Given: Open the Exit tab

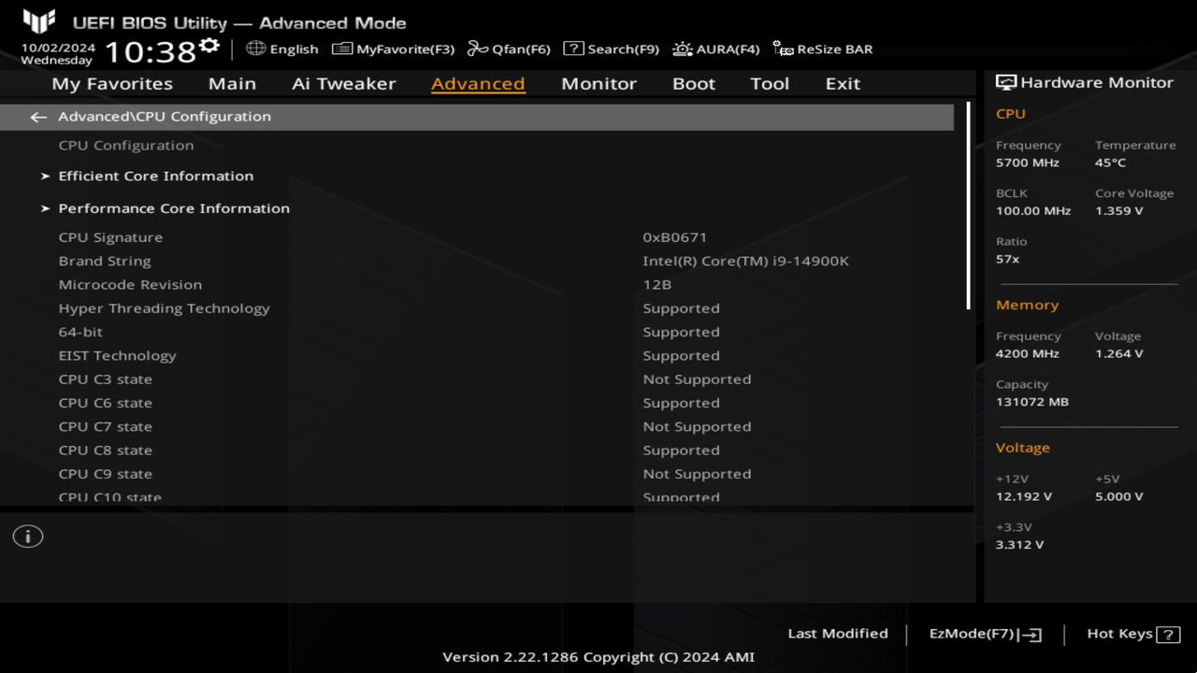Looking at the screenshot, I should point(843,83).
